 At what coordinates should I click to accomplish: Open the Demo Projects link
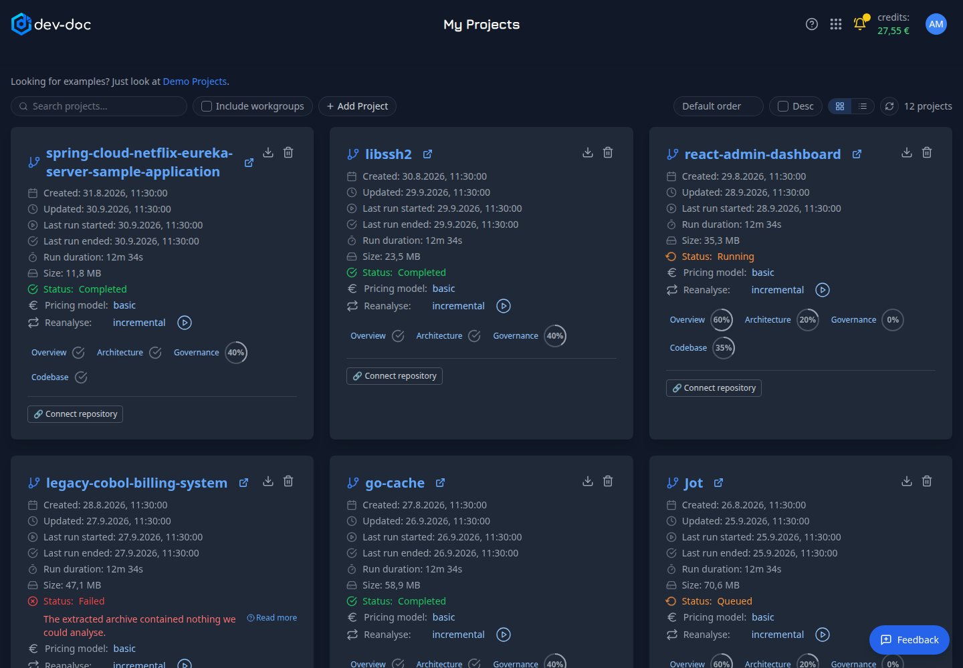click(x=195, y=81)
